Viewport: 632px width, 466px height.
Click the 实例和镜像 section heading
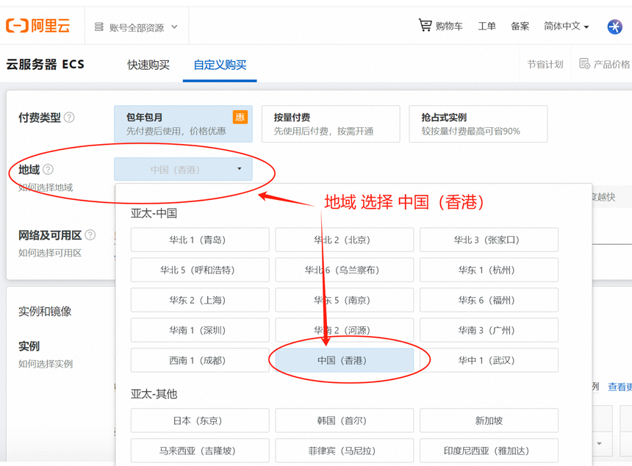[x=45, y=311]
